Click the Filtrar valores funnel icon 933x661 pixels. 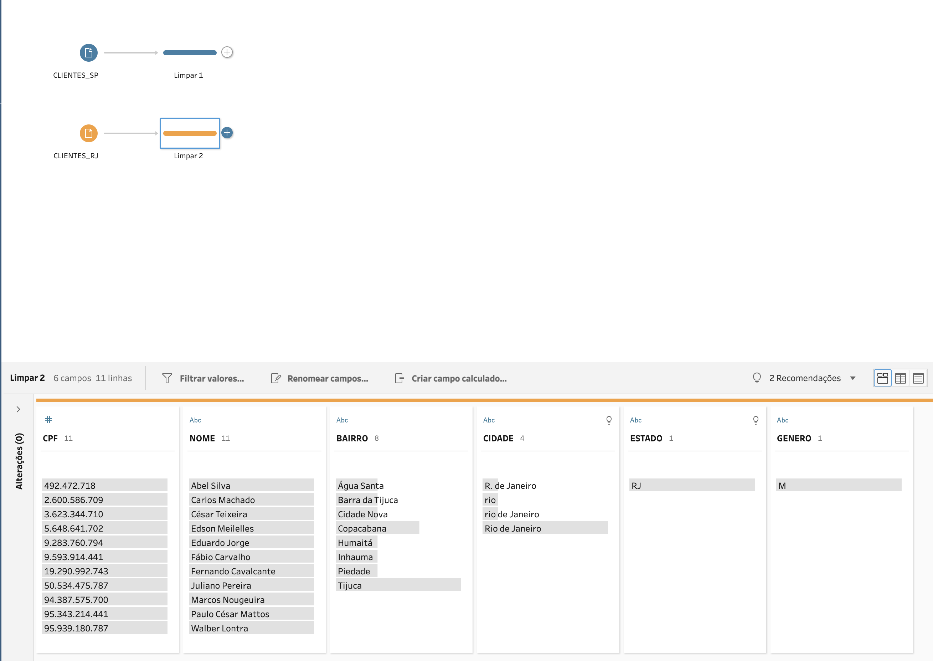[167, 378]
